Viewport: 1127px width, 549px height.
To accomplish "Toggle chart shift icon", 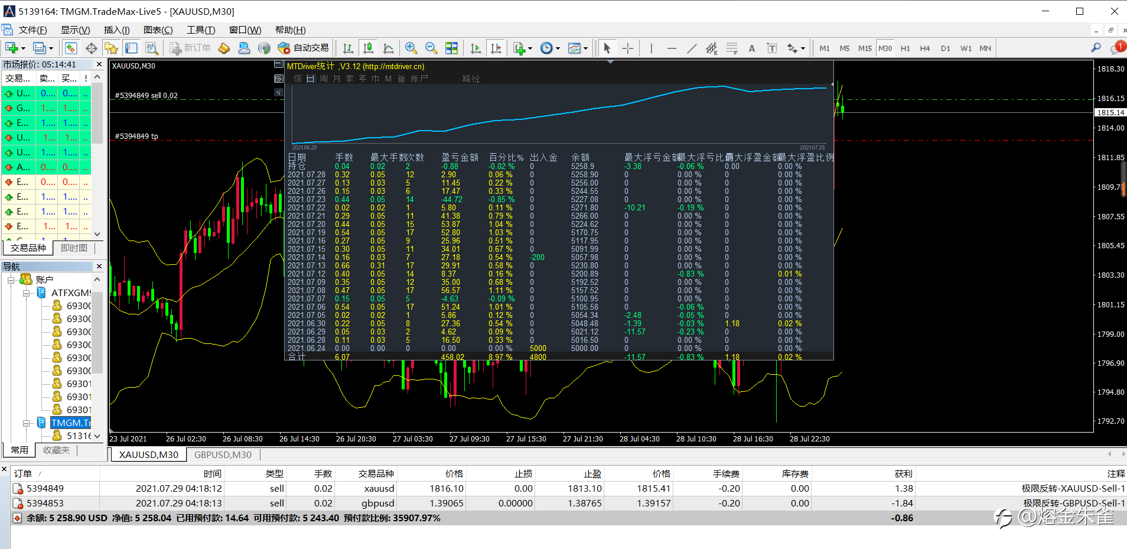I will click(496, 48).
